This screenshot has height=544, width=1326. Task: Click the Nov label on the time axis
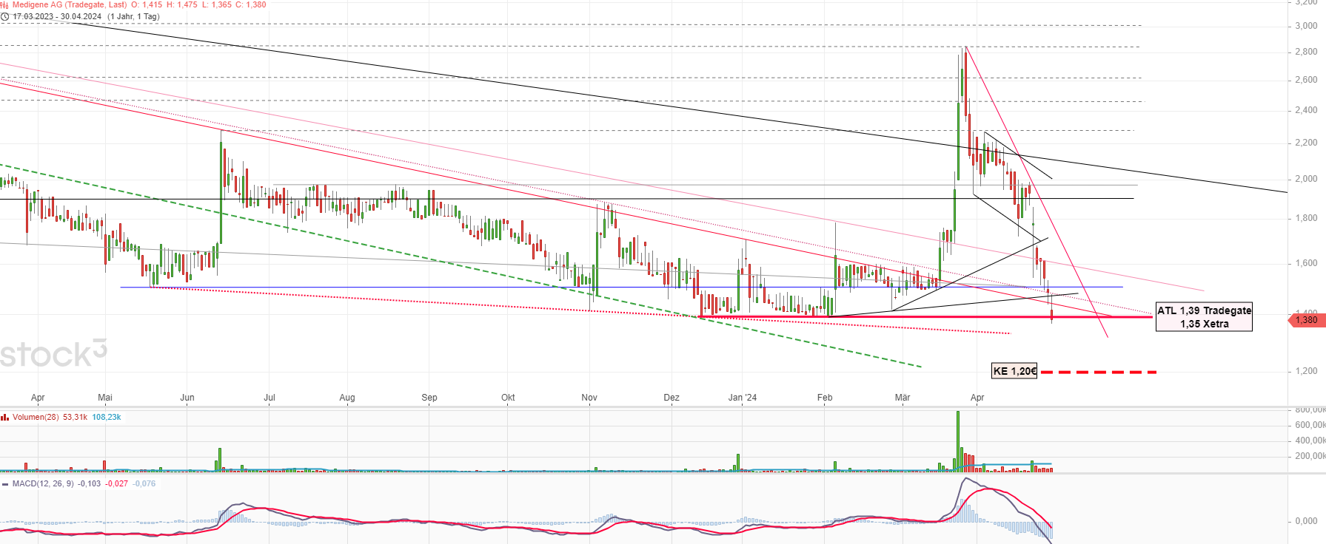[589, 398]
